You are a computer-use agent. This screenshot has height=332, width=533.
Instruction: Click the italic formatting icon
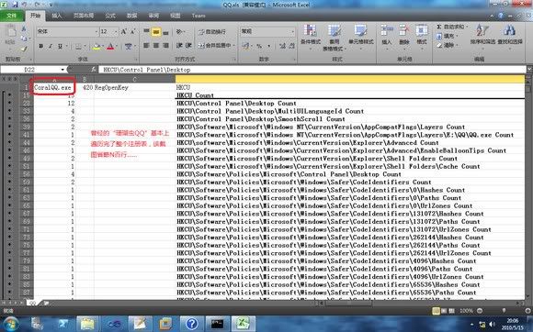pyautogui.click(x=51, y=46)
